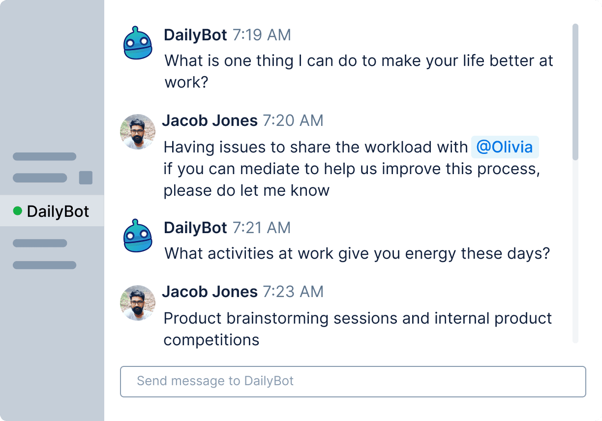Click the 7:23 AM message timestamp
The image size is (602, 421).
[x=293, y=292]
